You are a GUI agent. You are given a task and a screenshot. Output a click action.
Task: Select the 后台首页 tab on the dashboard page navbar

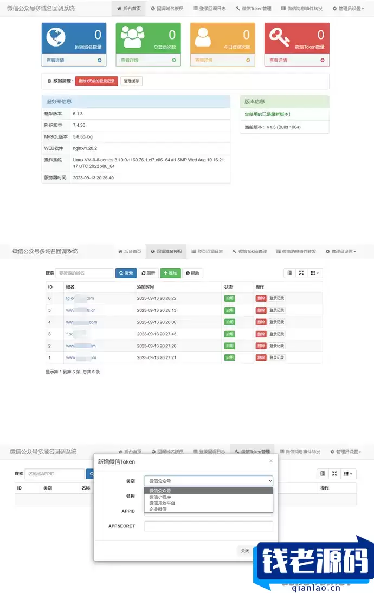tap(128, 8)
